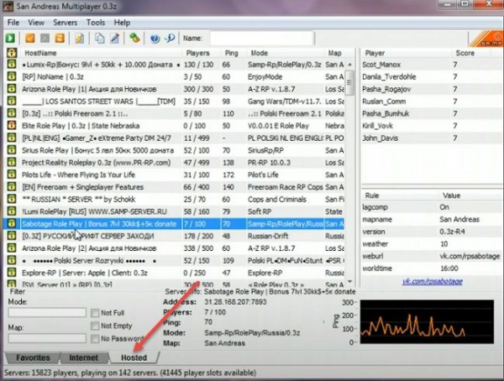
Task: Select the Arizona Role Play |1| server
Action: [x=176, y=89]
